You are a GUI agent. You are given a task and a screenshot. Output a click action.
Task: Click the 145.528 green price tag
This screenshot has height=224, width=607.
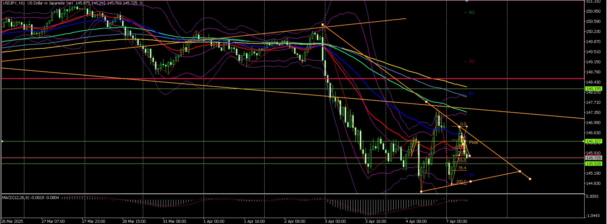pyautogui.click(x=593, y=164)
